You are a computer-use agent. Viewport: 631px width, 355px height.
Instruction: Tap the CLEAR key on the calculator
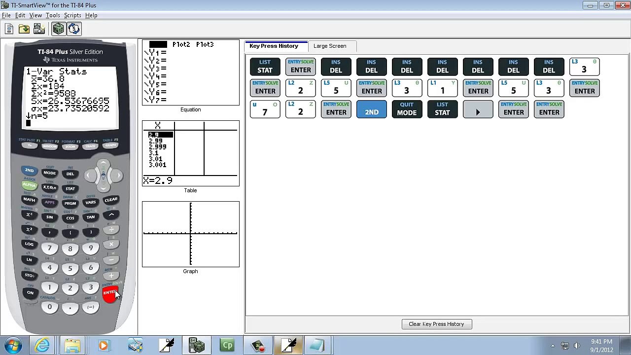point(111,200)
